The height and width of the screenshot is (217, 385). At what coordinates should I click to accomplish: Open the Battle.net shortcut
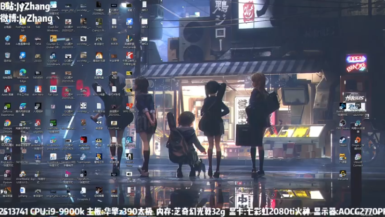coord(343,109)
